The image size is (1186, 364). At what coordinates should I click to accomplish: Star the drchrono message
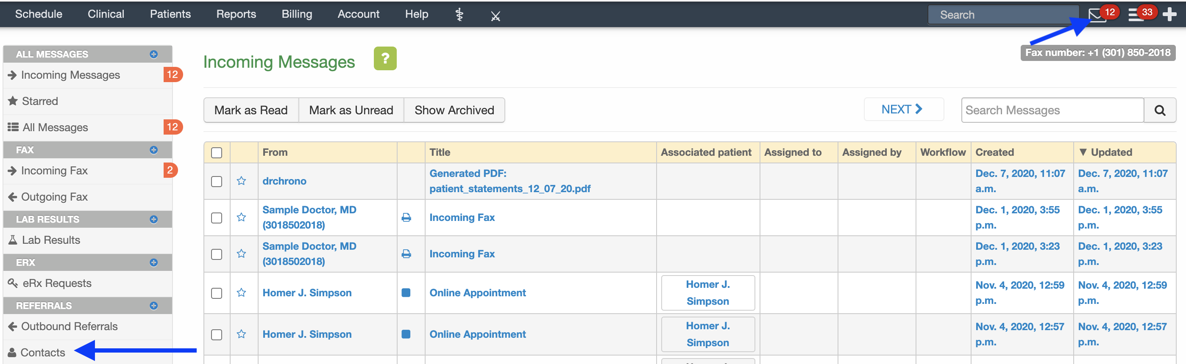pos(241,181)
